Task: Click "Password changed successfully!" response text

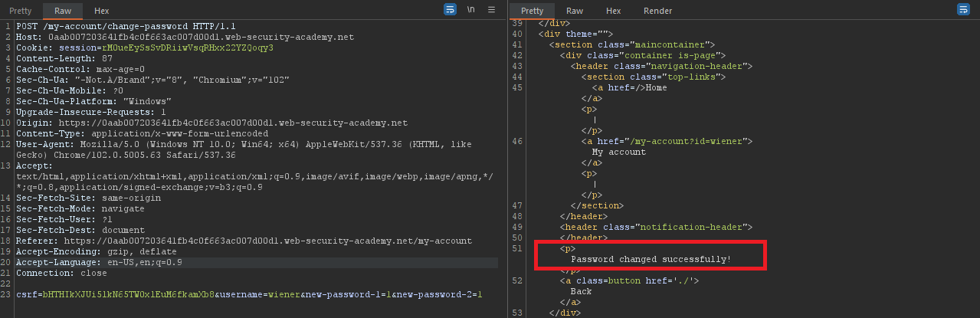Action: [651, 259]
